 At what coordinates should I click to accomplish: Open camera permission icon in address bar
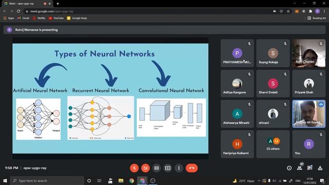[x=275, y=11]
